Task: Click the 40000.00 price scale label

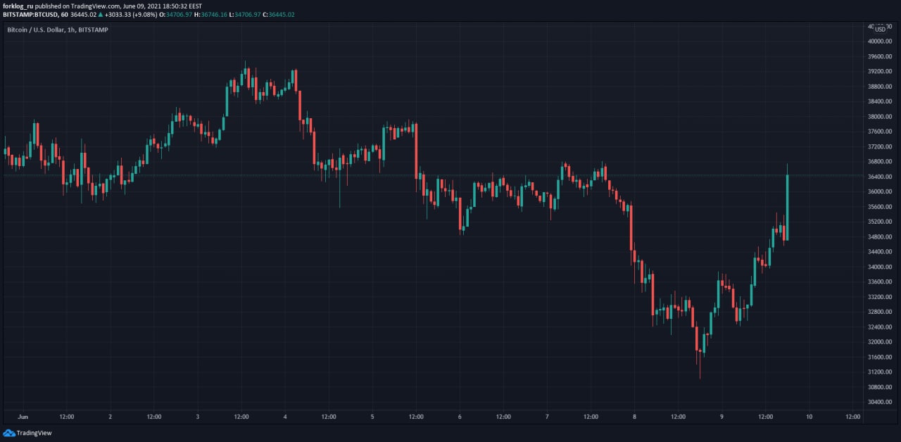Action: [x=880, y=42]
